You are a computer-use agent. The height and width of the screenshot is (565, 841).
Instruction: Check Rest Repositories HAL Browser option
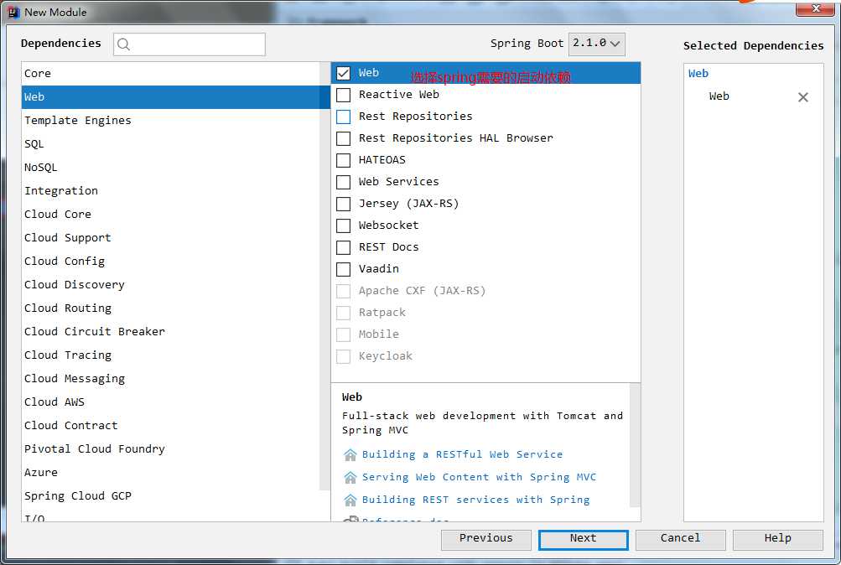[343, 138]
